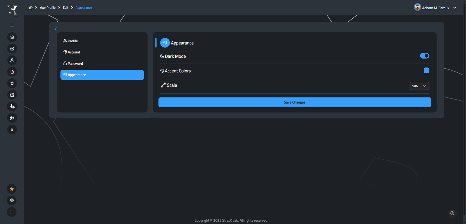
Task: Click the back chevron arrow above Profile
Action: coord(56,29)
